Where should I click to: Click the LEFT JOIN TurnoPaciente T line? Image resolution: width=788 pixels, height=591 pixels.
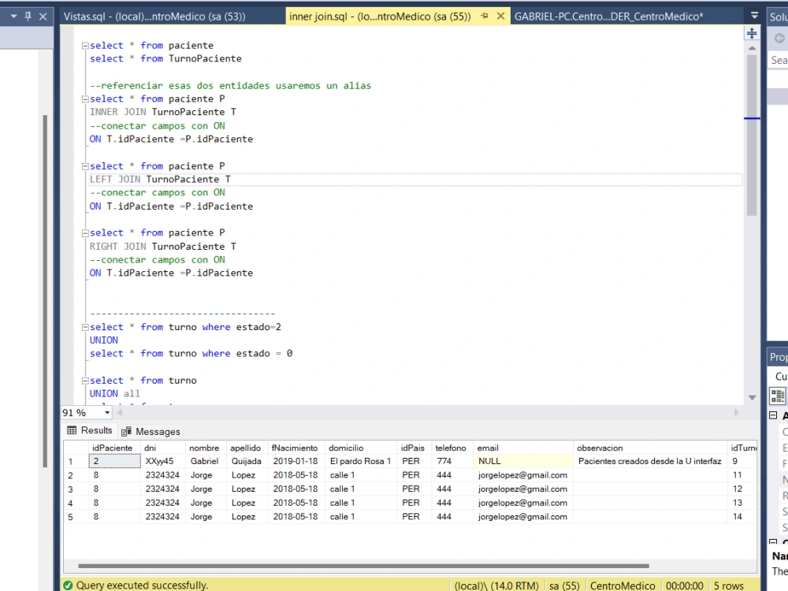click(x=160, y=180)
